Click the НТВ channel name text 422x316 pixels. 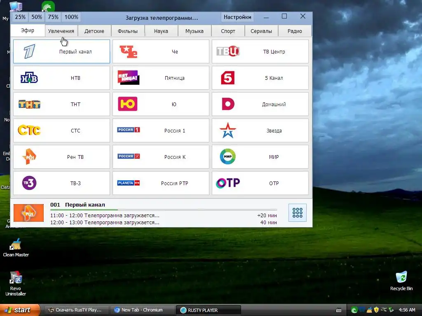click(75, 78)
